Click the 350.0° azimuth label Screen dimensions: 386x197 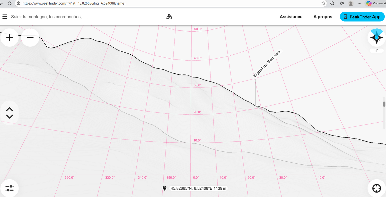click(171, 178)
